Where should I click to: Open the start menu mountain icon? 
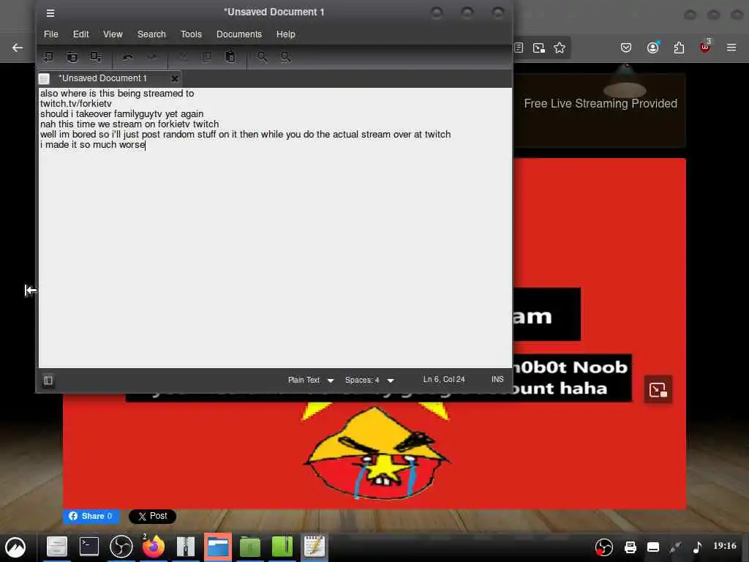[x=15, y=547]
